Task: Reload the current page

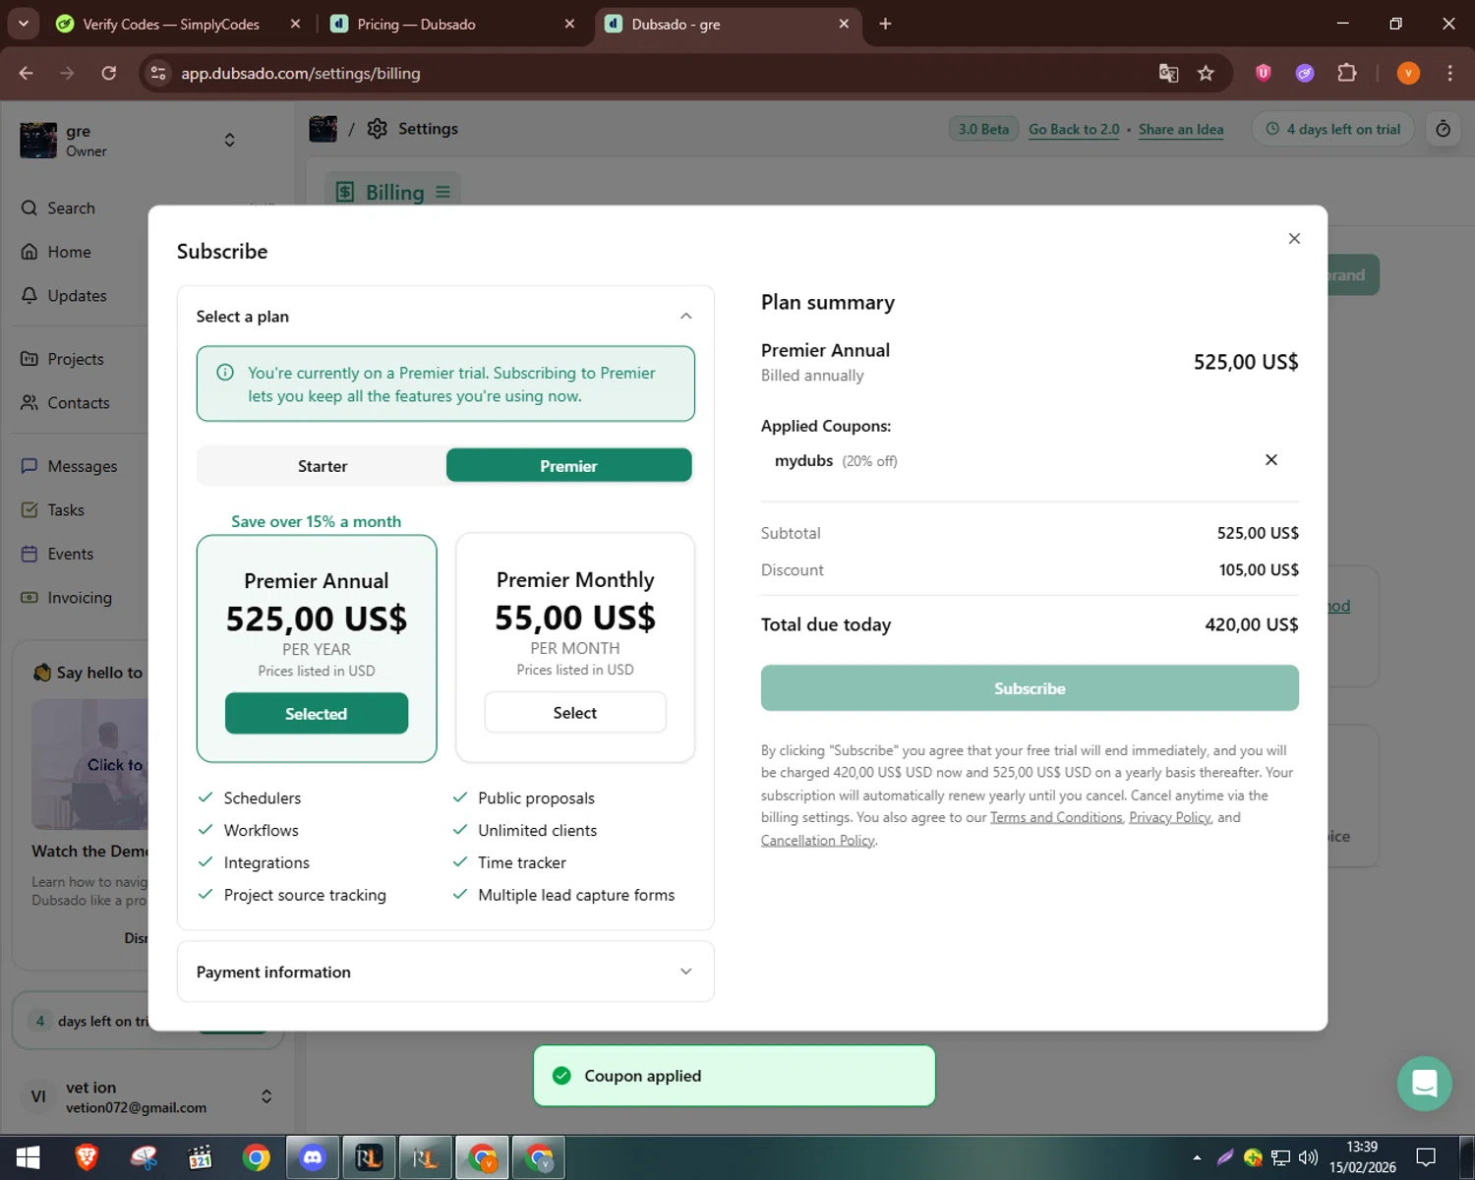Action: [x=109, y=73]
